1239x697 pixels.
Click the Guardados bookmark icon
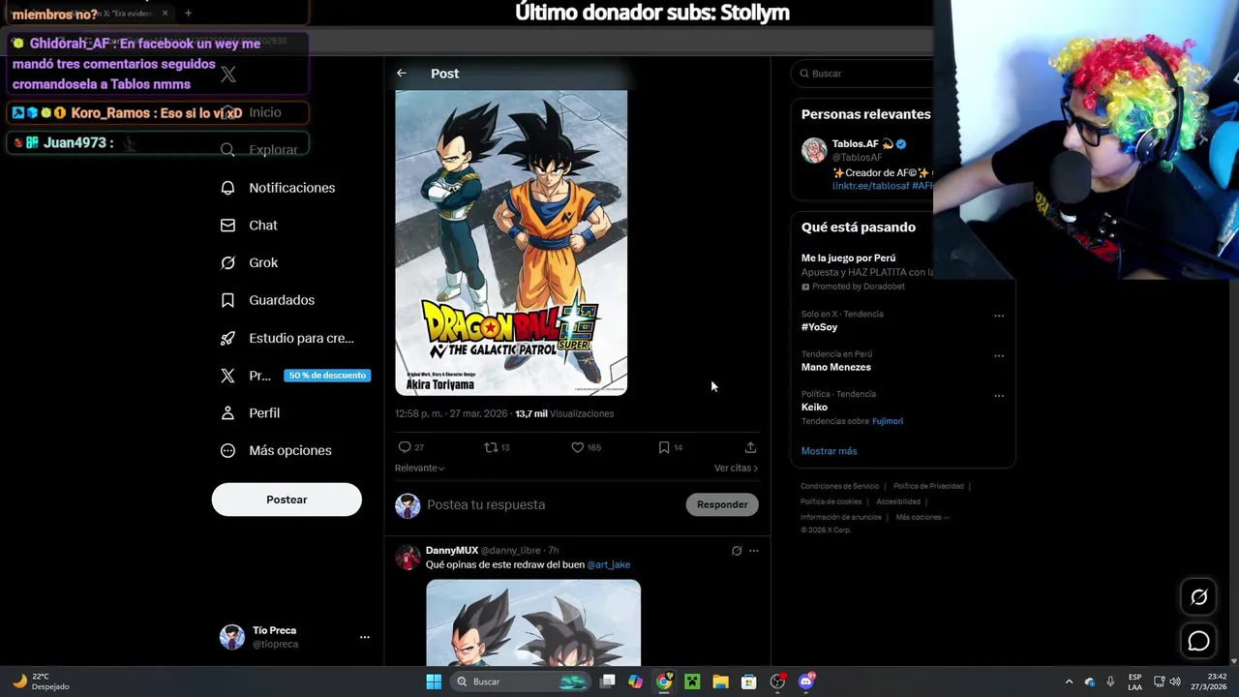(227, 300)
